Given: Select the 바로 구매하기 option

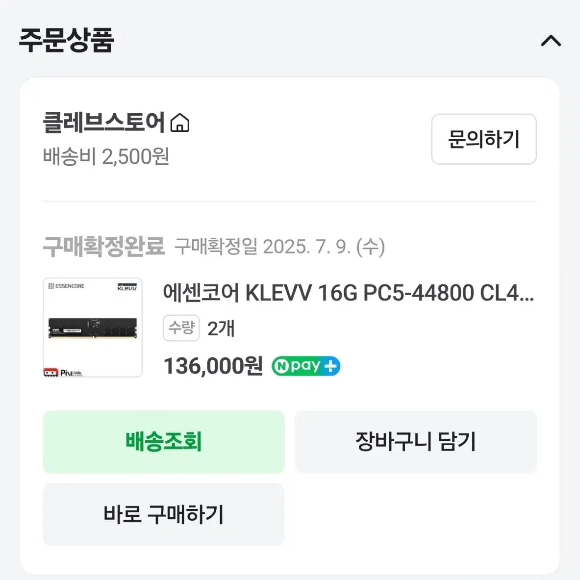Looking at the screenshot, I should click(x=163, y=514).
